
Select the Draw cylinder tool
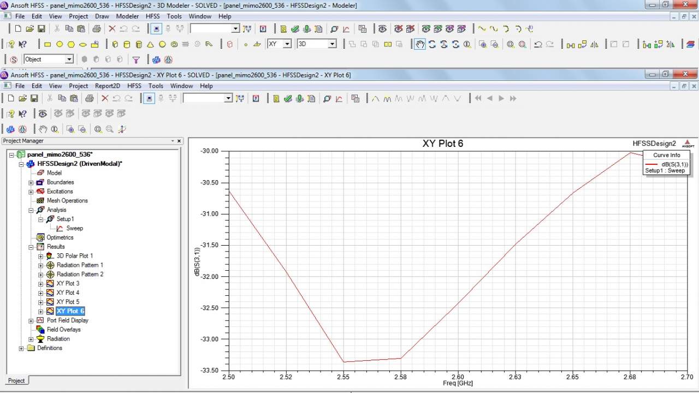click(x=127, y=44)
